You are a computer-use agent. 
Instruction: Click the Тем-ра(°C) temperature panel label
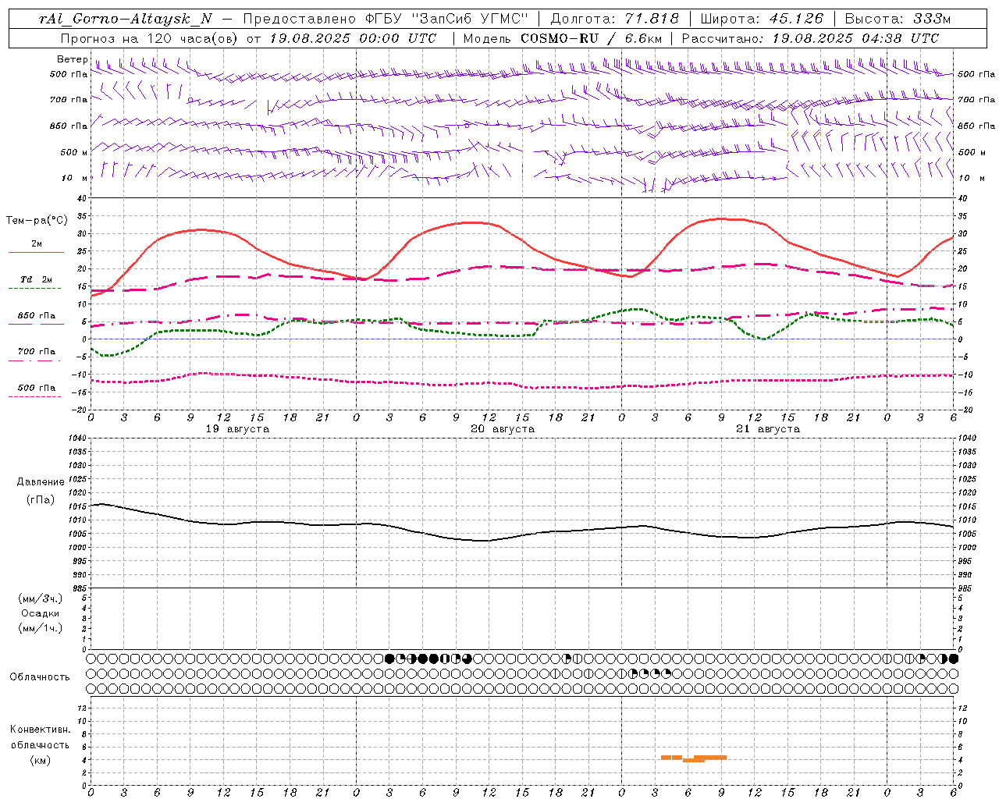[37, 221]
